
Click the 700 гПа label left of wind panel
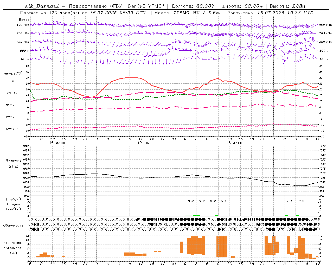[x=23, y=33]
